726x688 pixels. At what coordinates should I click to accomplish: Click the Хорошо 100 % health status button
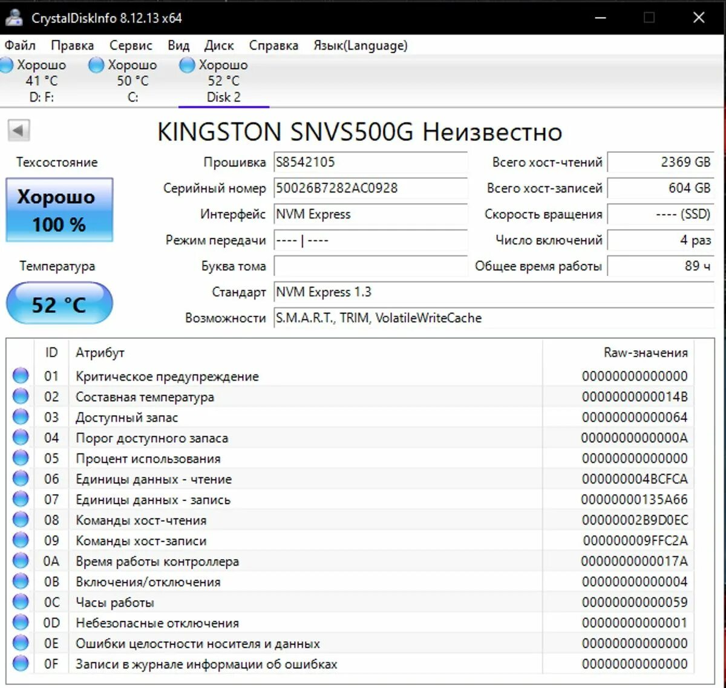(59, 210)
